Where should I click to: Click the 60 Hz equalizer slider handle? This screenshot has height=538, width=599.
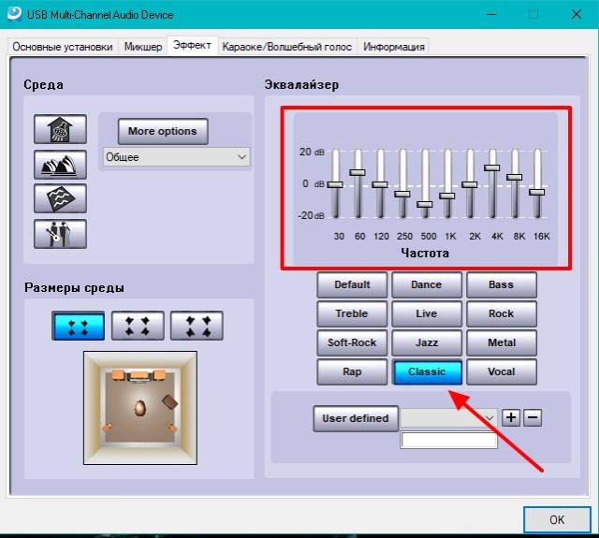(358, 172)
